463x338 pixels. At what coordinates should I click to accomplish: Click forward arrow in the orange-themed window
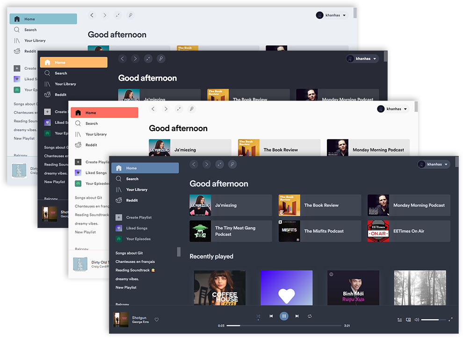click(x=135, y=59)
